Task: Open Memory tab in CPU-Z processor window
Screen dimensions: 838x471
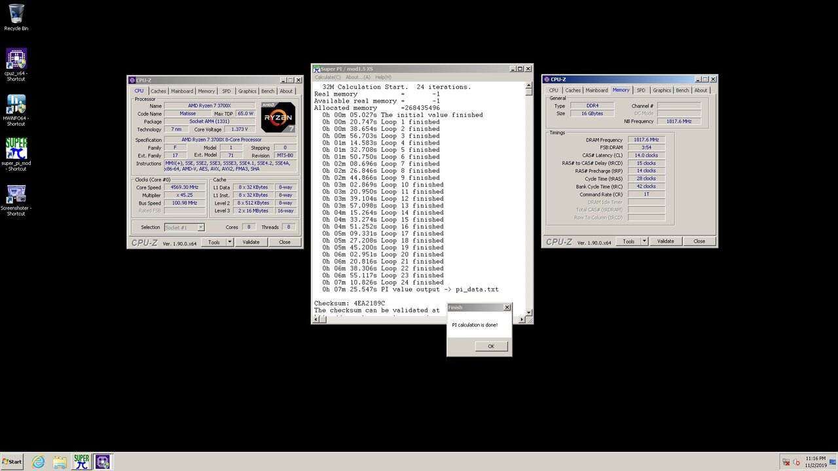Action: coord(206,91)
